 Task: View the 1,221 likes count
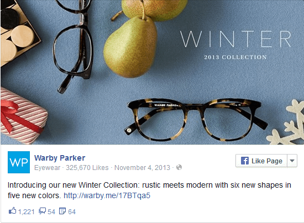coord(26,211)
